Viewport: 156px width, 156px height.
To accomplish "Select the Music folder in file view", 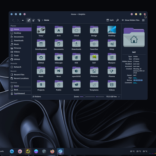I will tap(41, 72).
